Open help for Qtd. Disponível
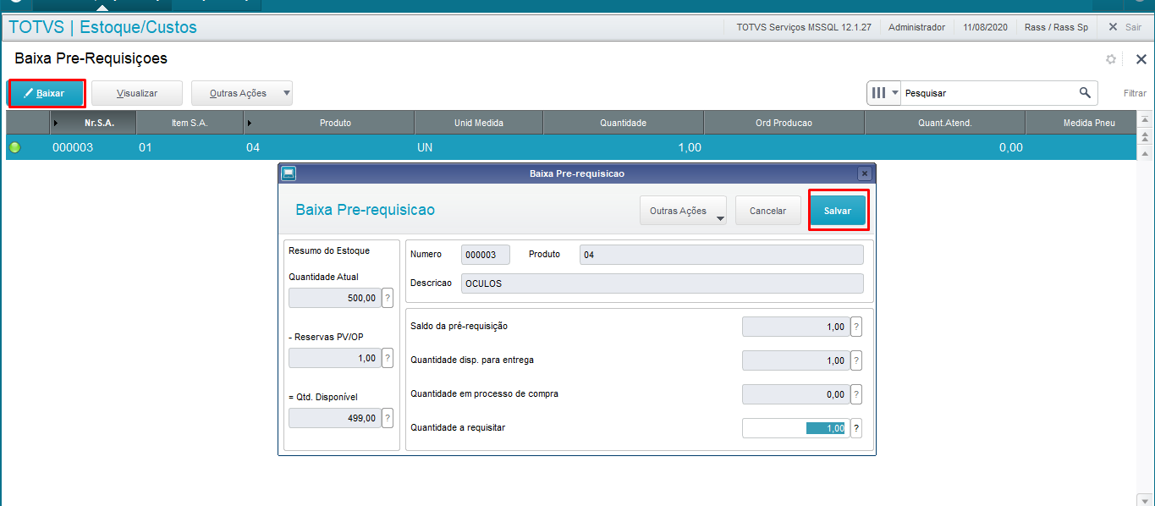 pos(388,418)
